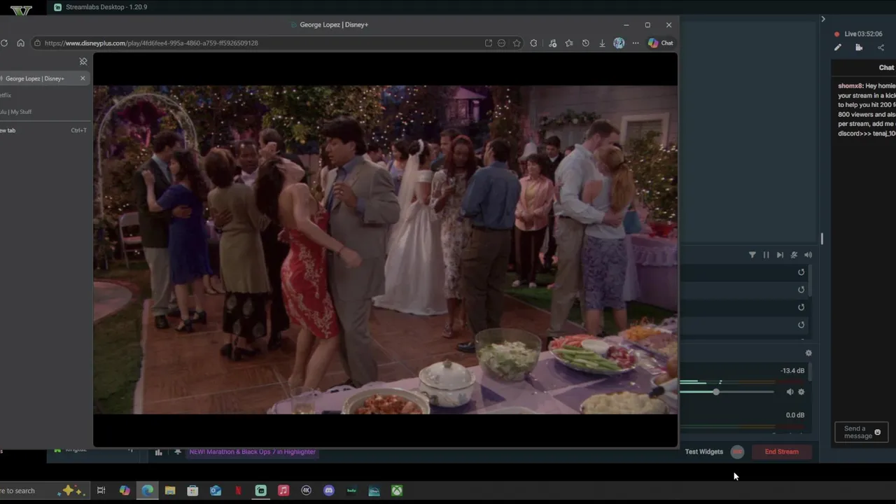Adjust the -13.4 dB volume slider
This screenshot has width=896, height=504.
716,392
